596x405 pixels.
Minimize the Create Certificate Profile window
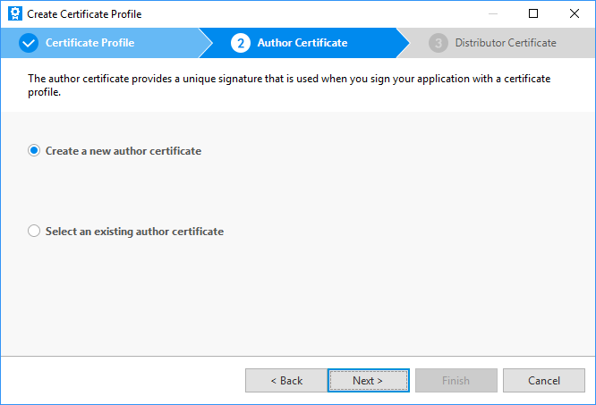tap(493, 14)
